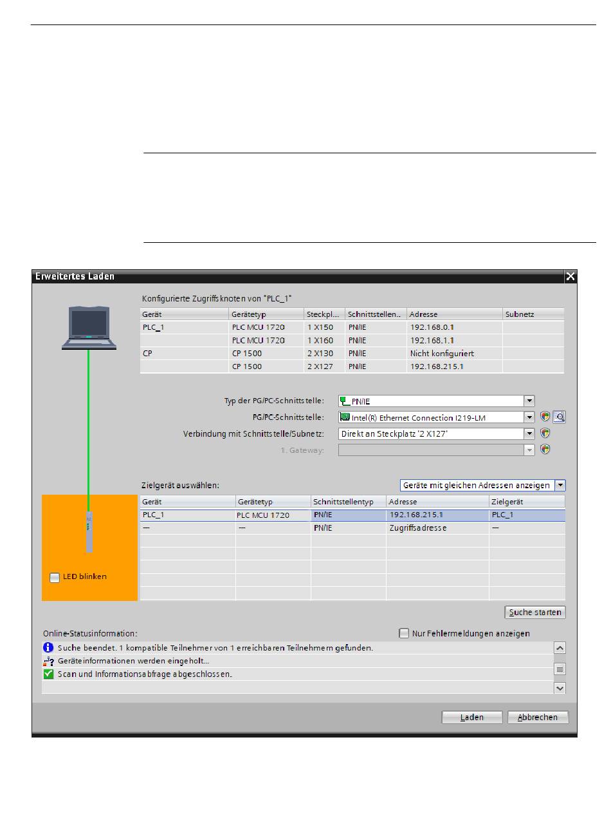Select the CP row in access nodes table
The height and width of the screenshot is (838, 611).
[352, 353]
